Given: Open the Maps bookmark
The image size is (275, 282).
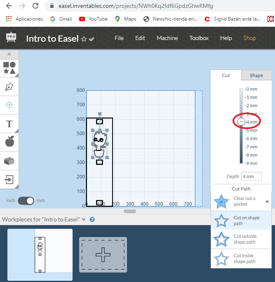Looking at the screenshot, I should 125,19.
